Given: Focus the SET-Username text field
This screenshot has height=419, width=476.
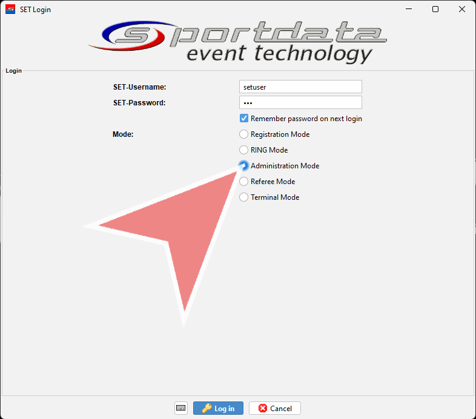Looking at the screenshot, I should [x=300, y=87].
